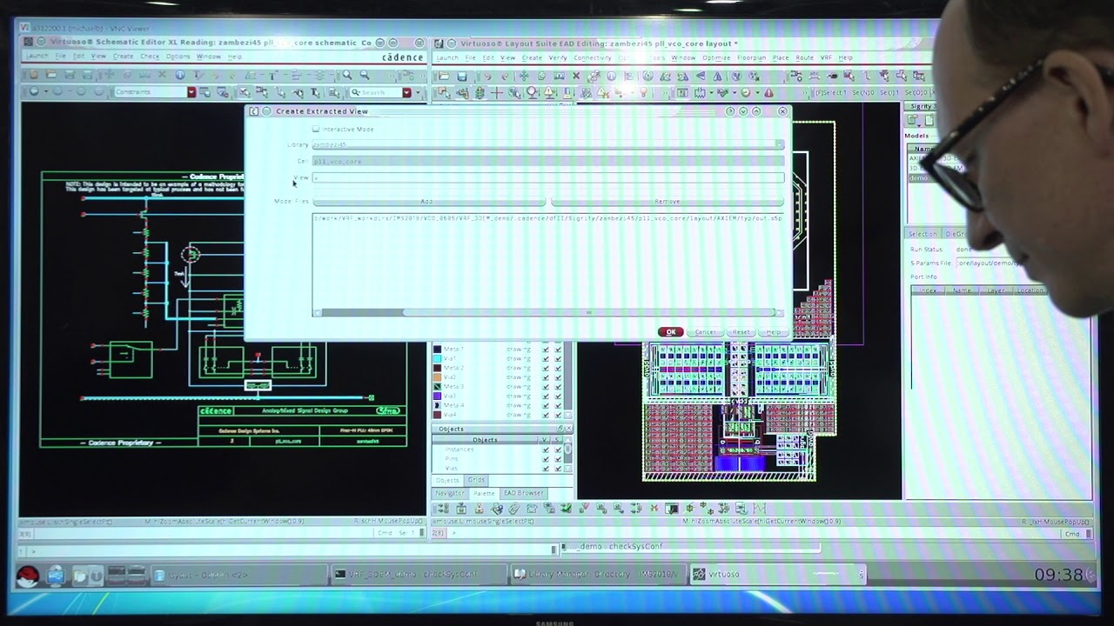Click the open folder icon in Schematic Editor toolbar
Viewport: 1114px width, 626px height.
click(51, 76)
